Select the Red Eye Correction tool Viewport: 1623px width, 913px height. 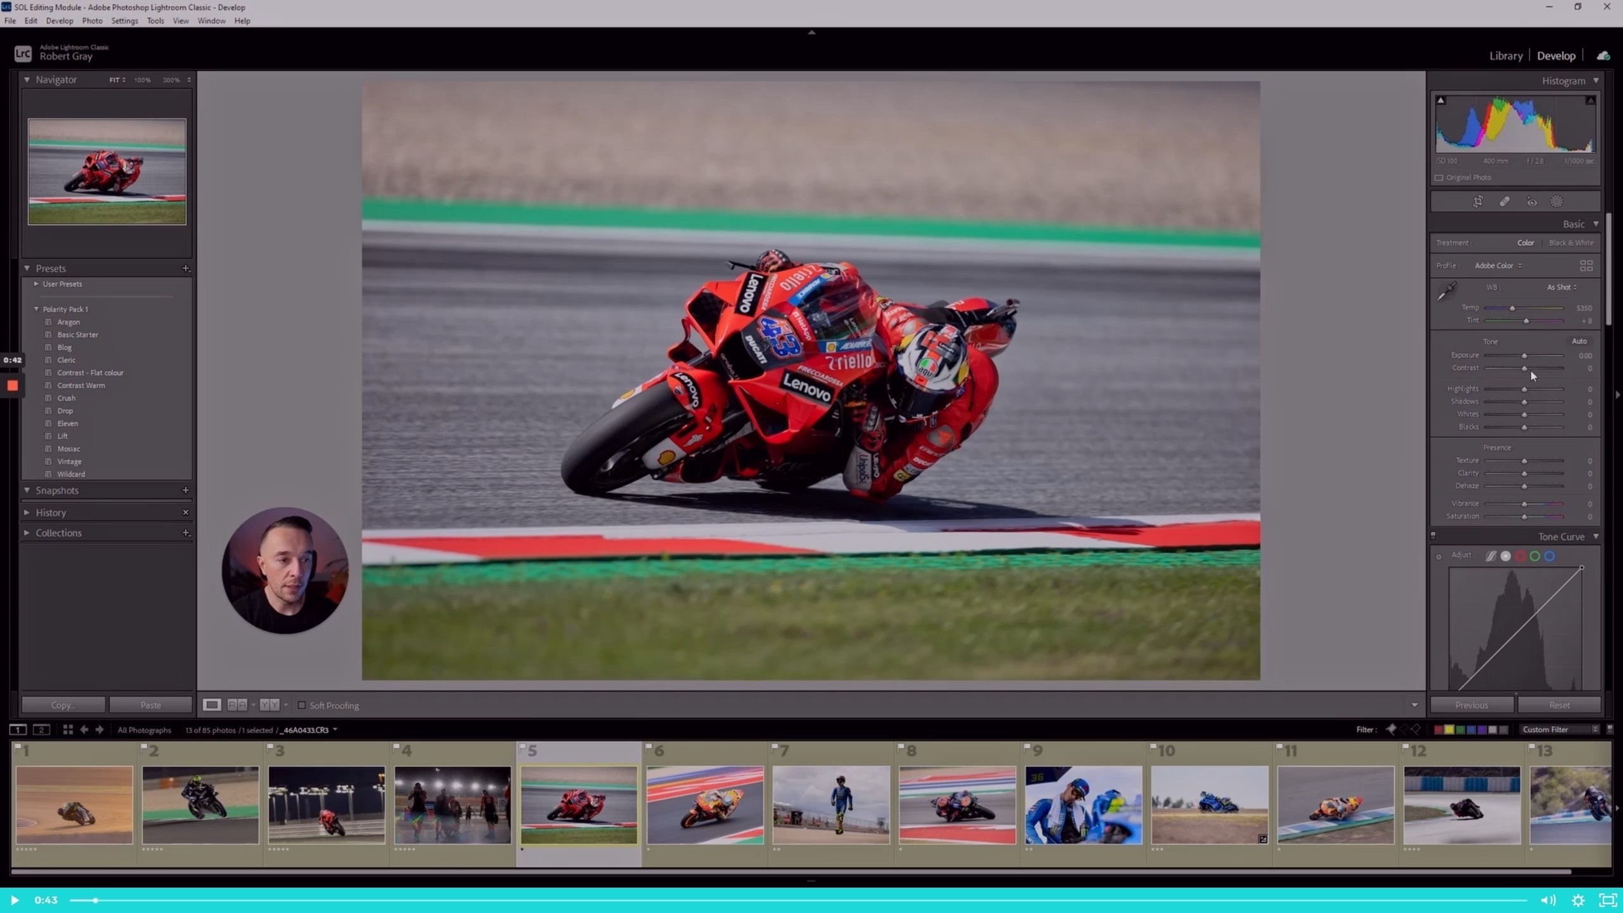[x=1532, y=202]
